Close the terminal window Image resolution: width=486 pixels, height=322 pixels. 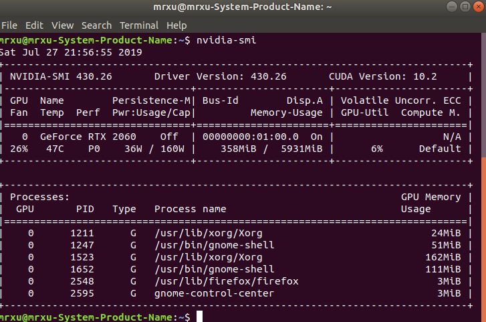coord(479,7)
